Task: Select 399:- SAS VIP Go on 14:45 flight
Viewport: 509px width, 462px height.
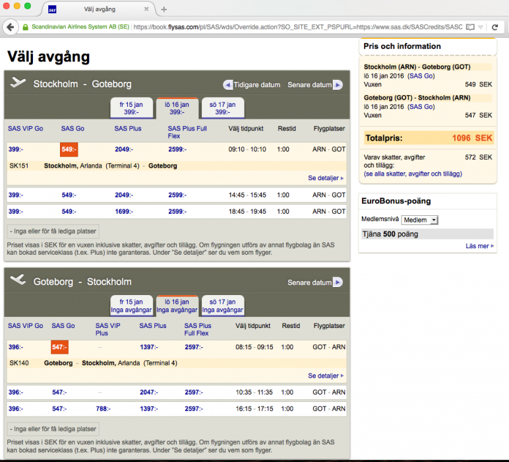Action: click(x=16, y=195)
